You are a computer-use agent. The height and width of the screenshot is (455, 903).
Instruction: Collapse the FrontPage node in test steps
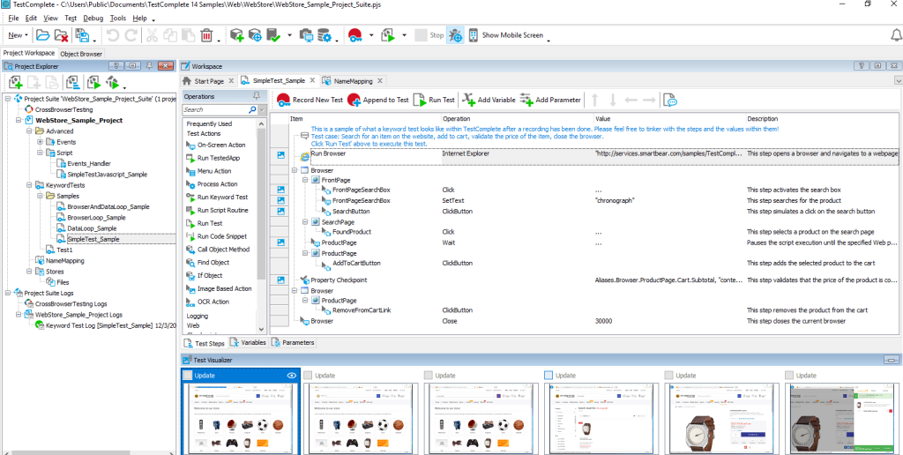pos(306,180)
